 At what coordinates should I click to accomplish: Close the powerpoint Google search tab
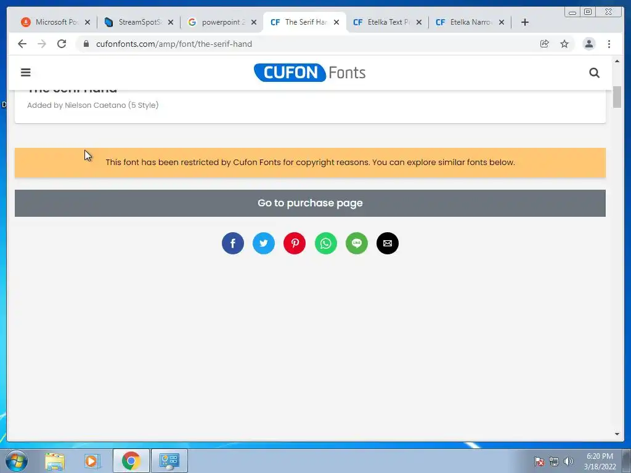pyautogui.click(x=253, y=22)
